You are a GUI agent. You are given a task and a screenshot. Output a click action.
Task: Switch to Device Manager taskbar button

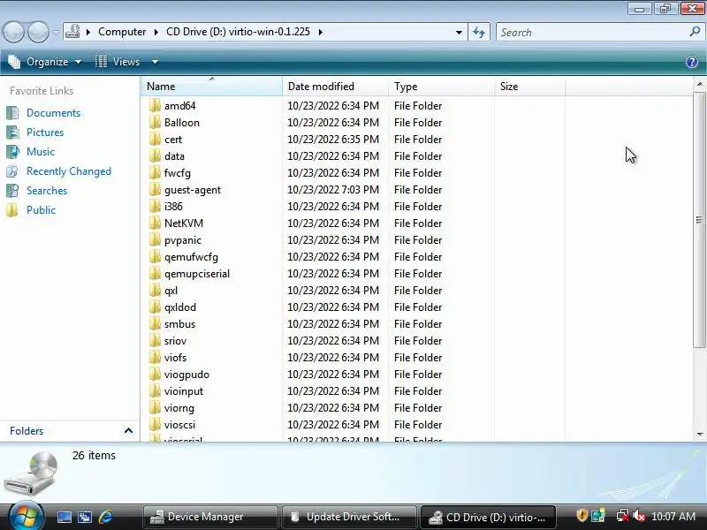point(210,517)
